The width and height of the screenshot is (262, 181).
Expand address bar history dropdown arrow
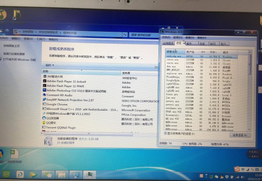coord(120,35)
